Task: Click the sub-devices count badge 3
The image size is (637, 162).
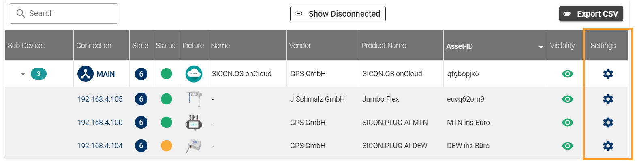Action: pyautogui.click(x=38, y=74)
